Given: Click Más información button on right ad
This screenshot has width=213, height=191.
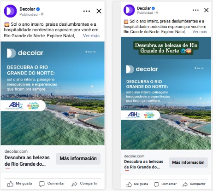Looking at the screenshot, I should (188, 162).
